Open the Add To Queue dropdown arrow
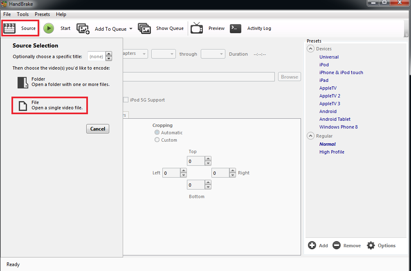Viewport: 411px width, 271px height. coord(131,29)
